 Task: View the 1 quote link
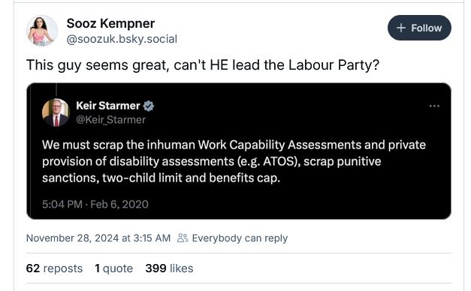pyautogui.click(x=114, y=268)
